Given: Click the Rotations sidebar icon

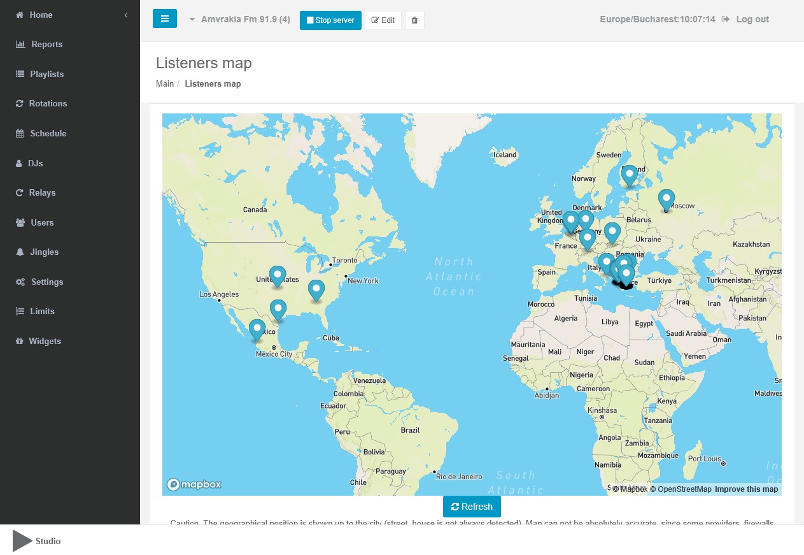Looking at the screenshot, I should tap(20, 104).
